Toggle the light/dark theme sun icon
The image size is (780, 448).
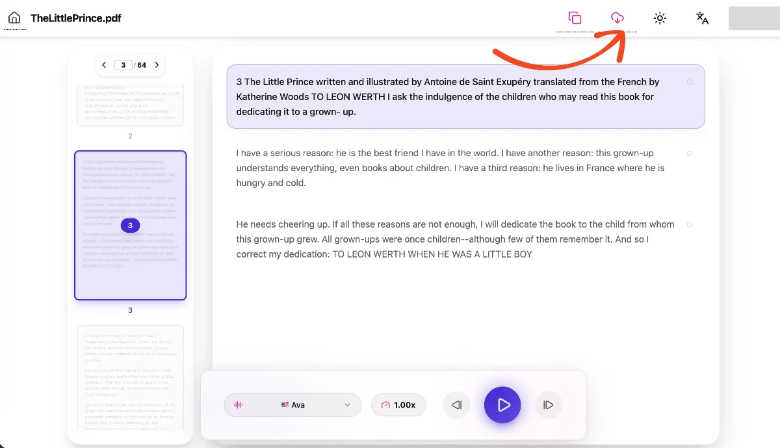(x=660, y=18)
